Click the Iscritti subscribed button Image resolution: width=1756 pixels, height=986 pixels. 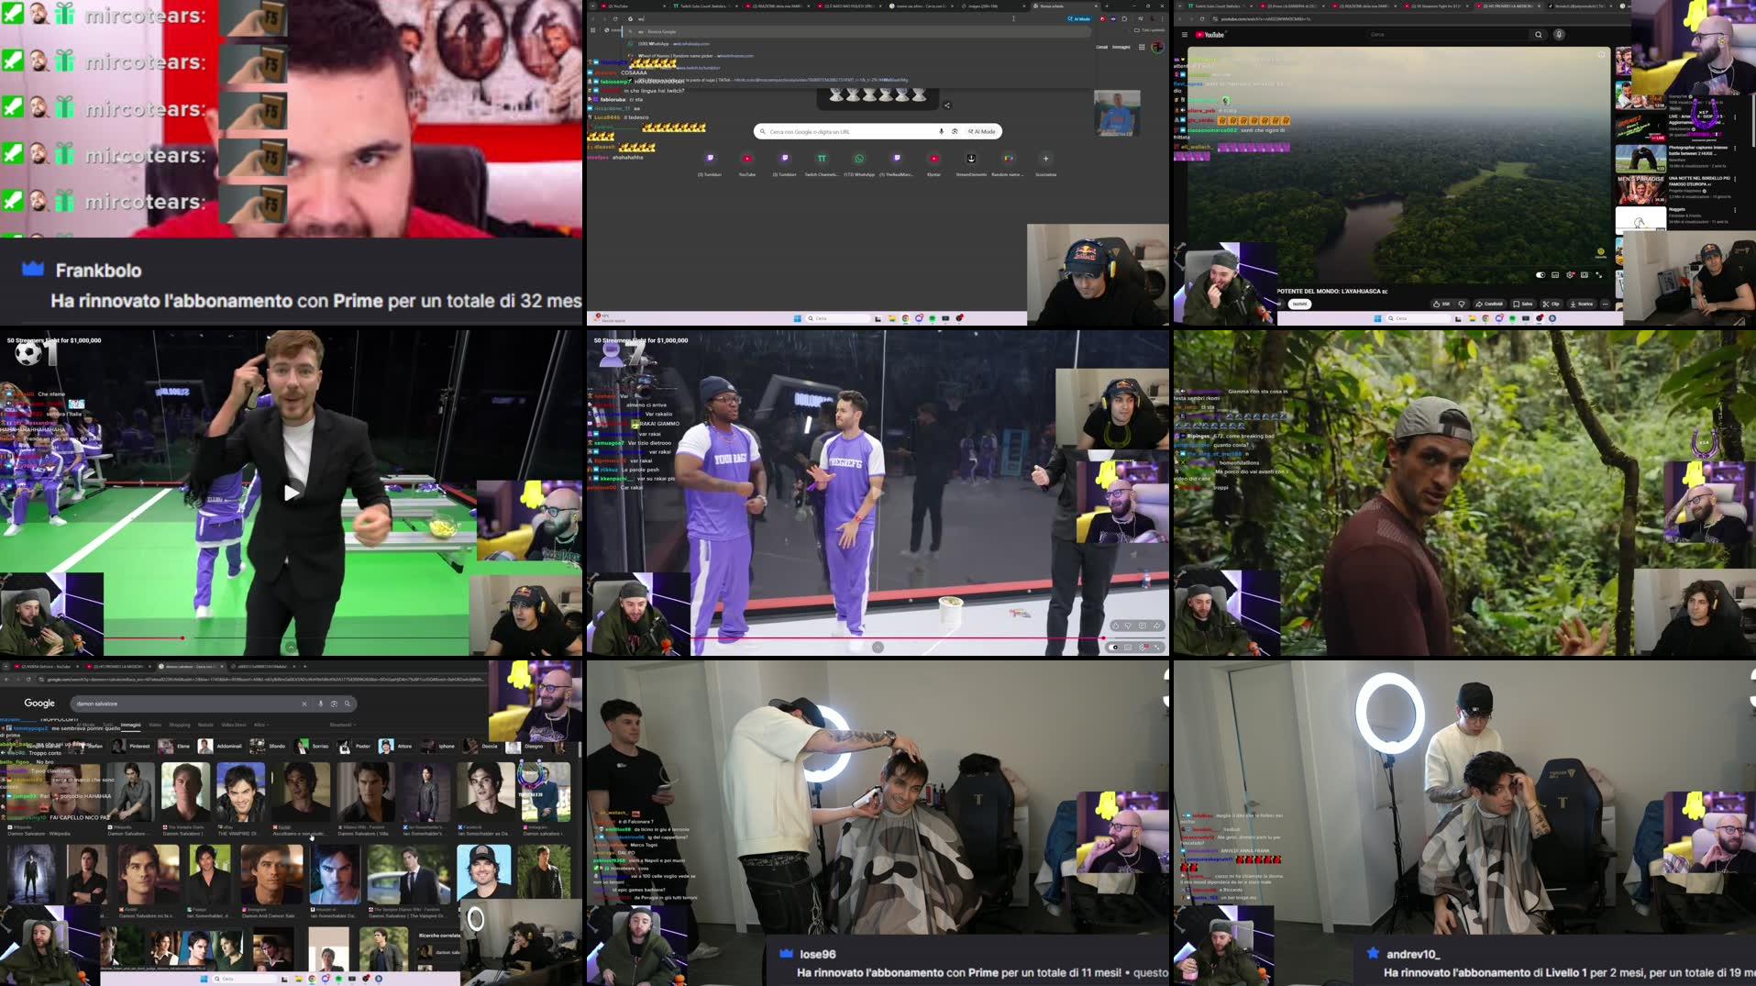[1299, 304]
